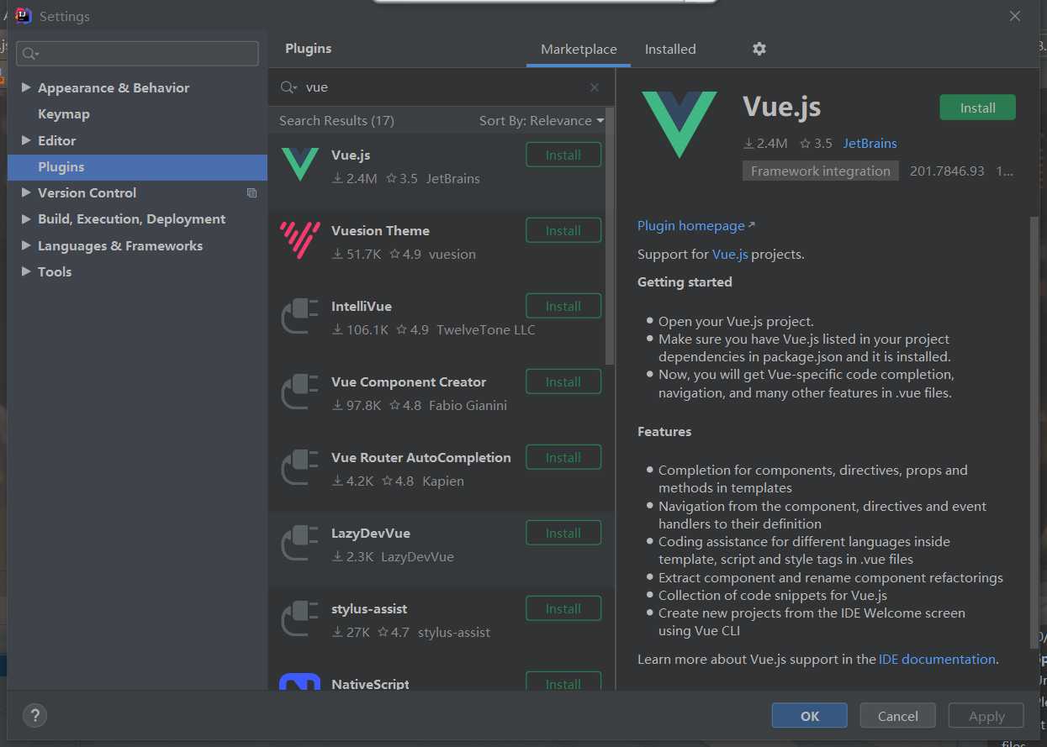Click the Vue Router AutoCompletion plug icon
Viewport: 1047px width, 747px height.
300,467
